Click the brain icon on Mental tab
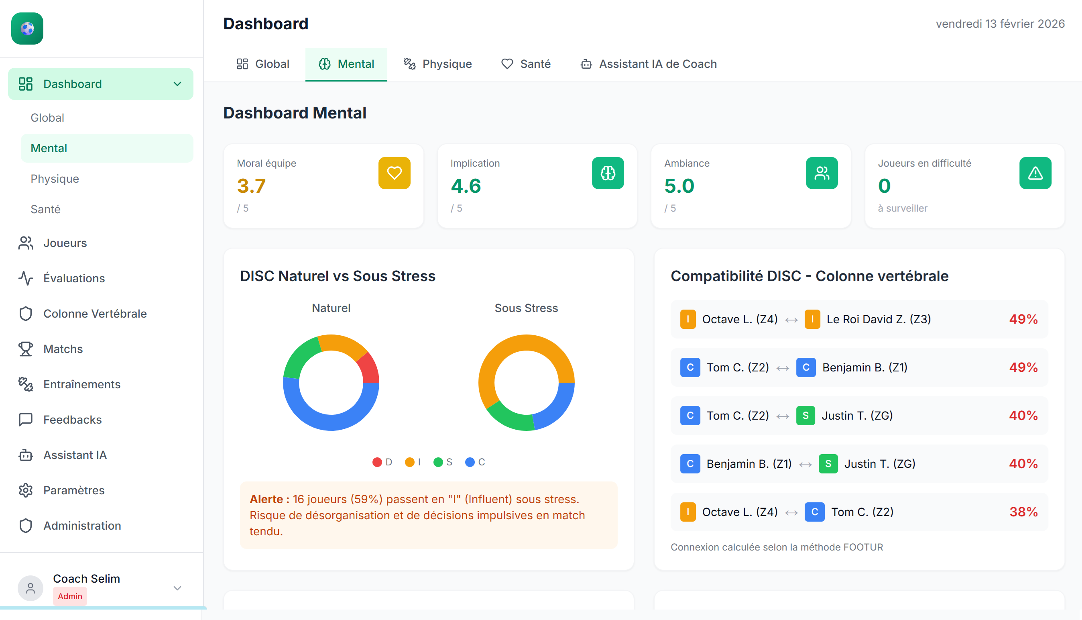 tap(325, 64)
